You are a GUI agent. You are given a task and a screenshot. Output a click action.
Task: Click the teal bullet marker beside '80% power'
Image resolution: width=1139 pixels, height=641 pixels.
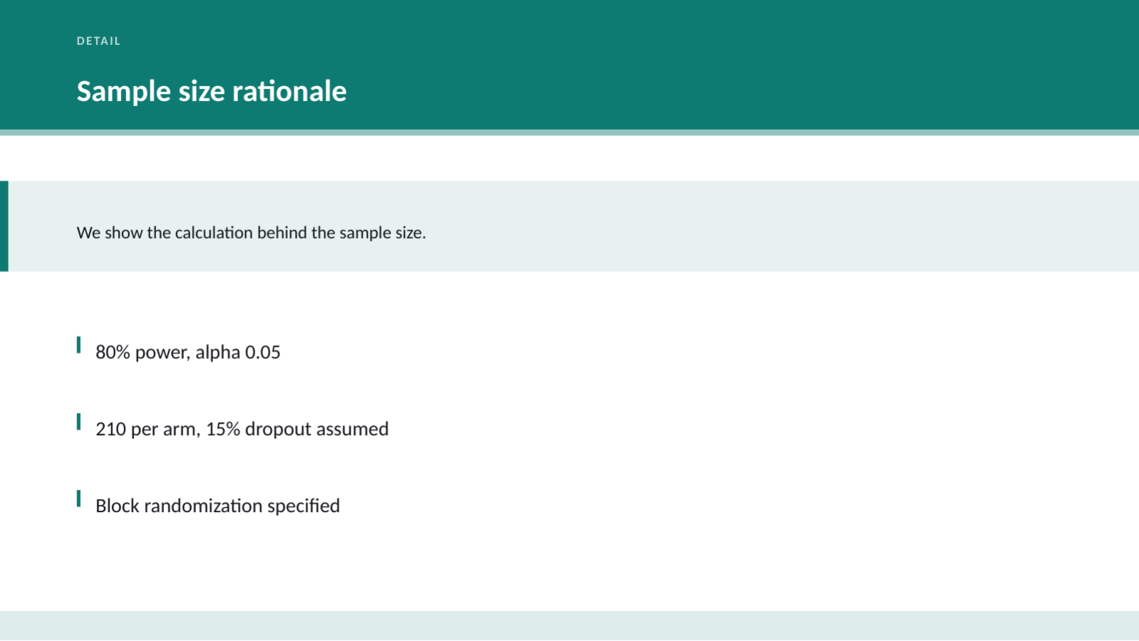coord(78,345)
